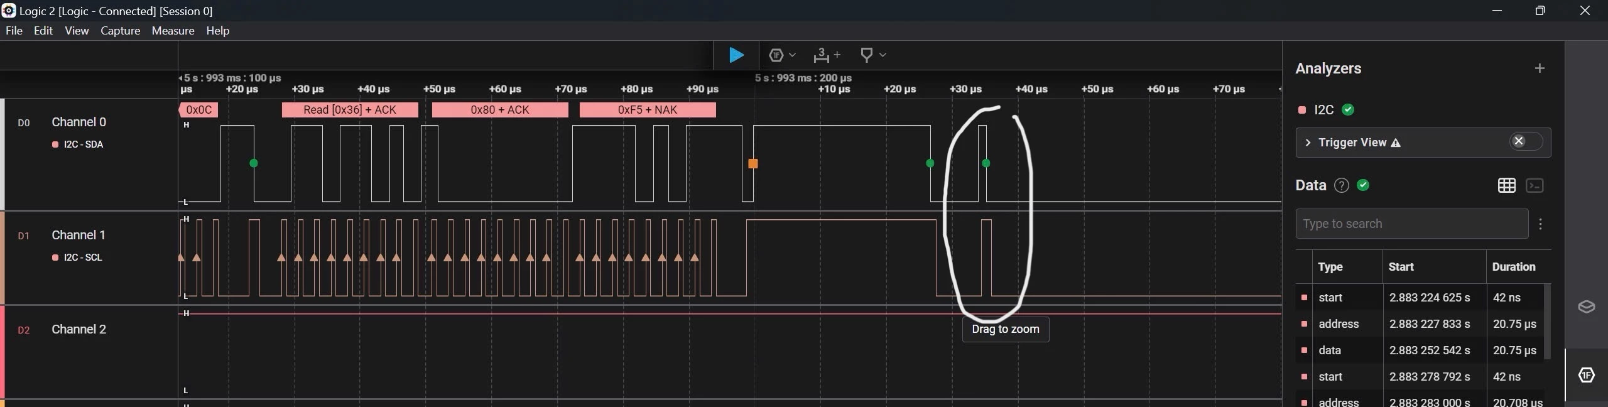
Task: Open the data table three-dot options menu
Action: (x=1540, y=224)
